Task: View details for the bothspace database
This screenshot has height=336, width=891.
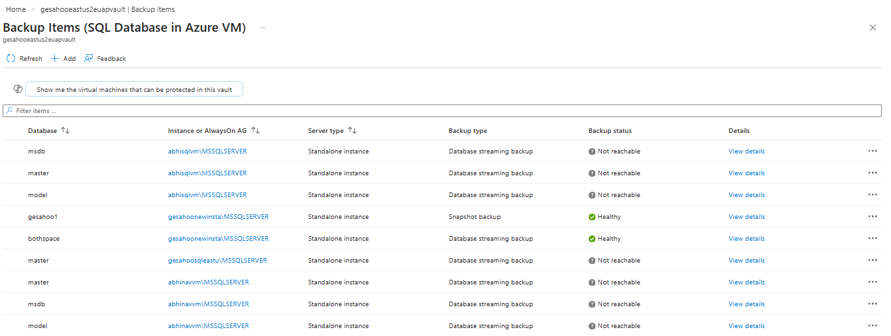Action: coord(746,239)
